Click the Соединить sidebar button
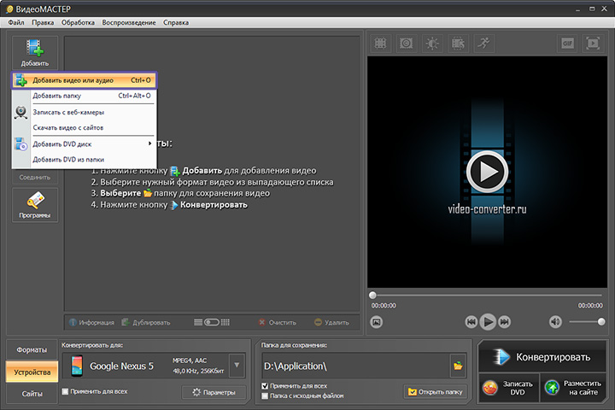This screenshot has width=615, height=410. pyautogui.click(x=35, y=178)
